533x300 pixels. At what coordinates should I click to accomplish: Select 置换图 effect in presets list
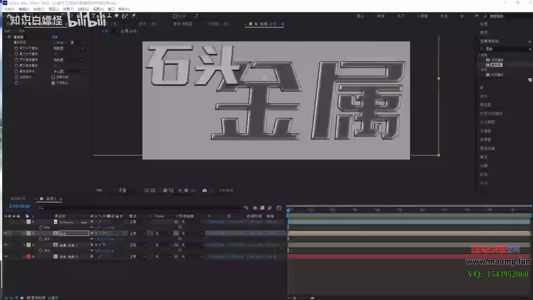(x=496, y=65)
